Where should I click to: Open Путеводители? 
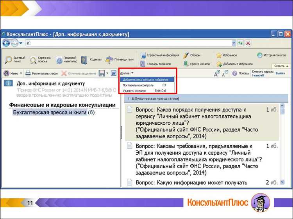[x=120, y=60]
